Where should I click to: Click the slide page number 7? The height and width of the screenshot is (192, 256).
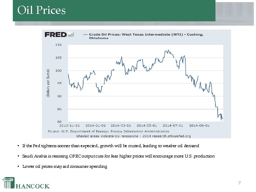tap(240, 183)
